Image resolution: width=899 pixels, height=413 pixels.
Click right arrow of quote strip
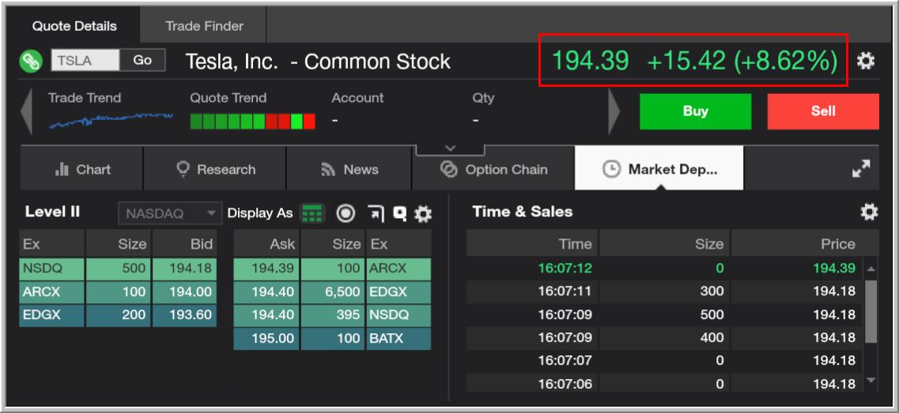pyautogui.click(x=614, y=111)
